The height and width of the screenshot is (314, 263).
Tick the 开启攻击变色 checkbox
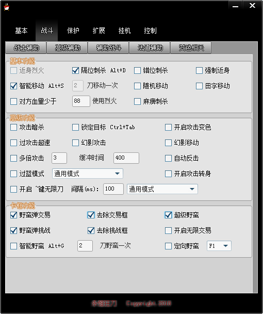click(x=168, y=127)
